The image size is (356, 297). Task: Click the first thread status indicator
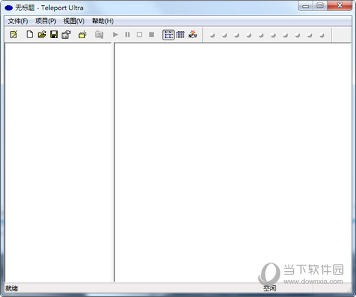[x=212, y=35]
